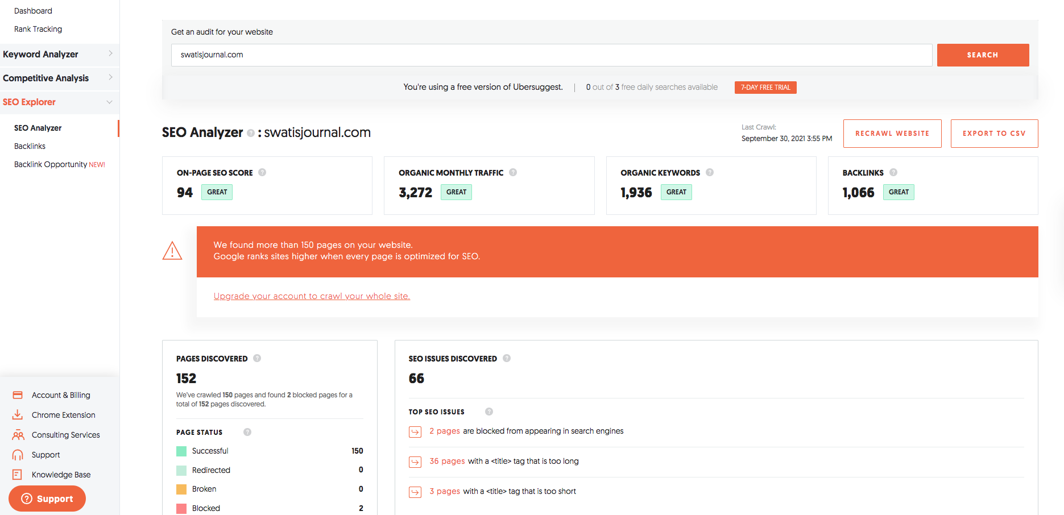Click the Last Crawl date text

click(786, 139)
